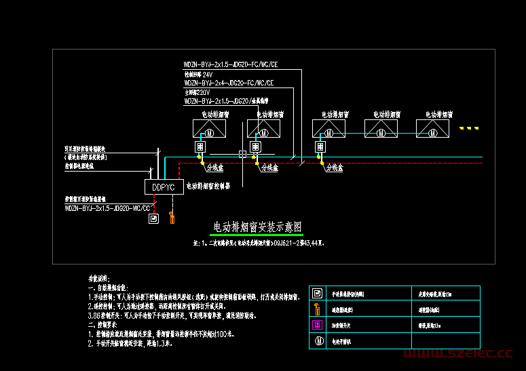Pick the magenta 86 switch icon in legend

click(x=317, y=325)
